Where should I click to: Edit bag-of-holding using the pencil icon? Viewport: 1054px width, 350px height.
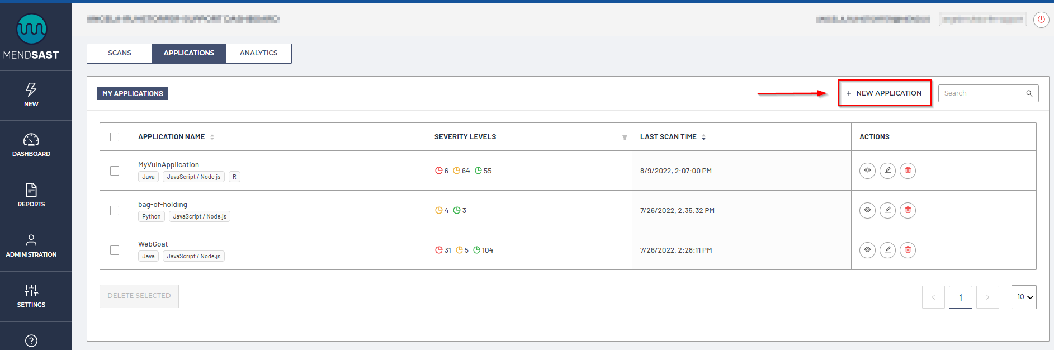887,210
